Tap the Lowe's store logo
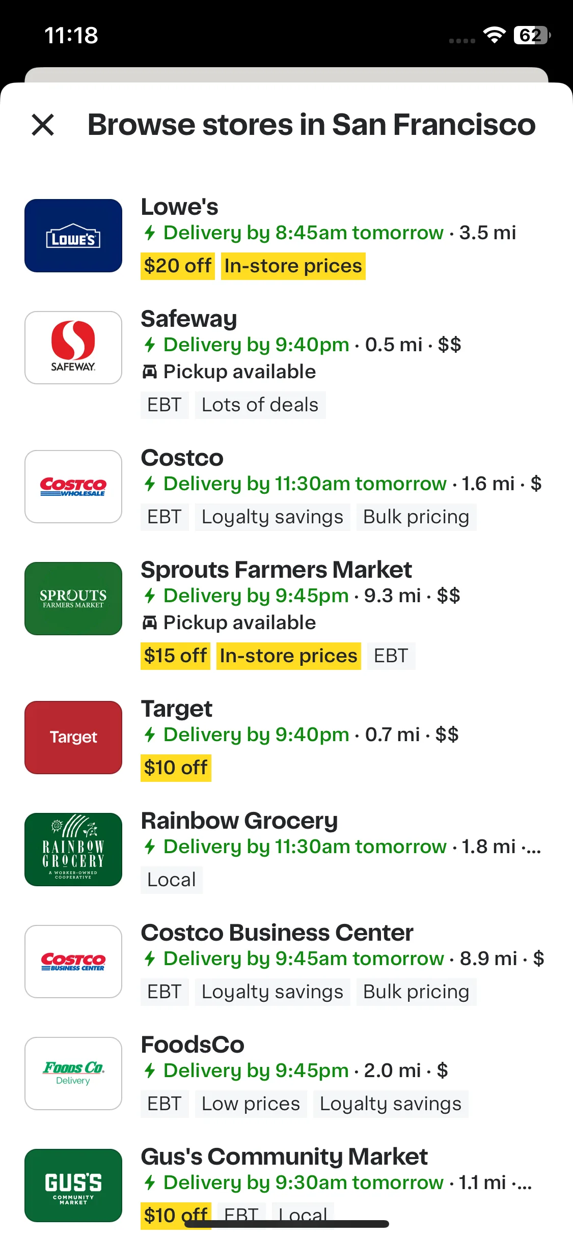The height and width of the screenshot is (1240, 573). click(x=73, y=236)
